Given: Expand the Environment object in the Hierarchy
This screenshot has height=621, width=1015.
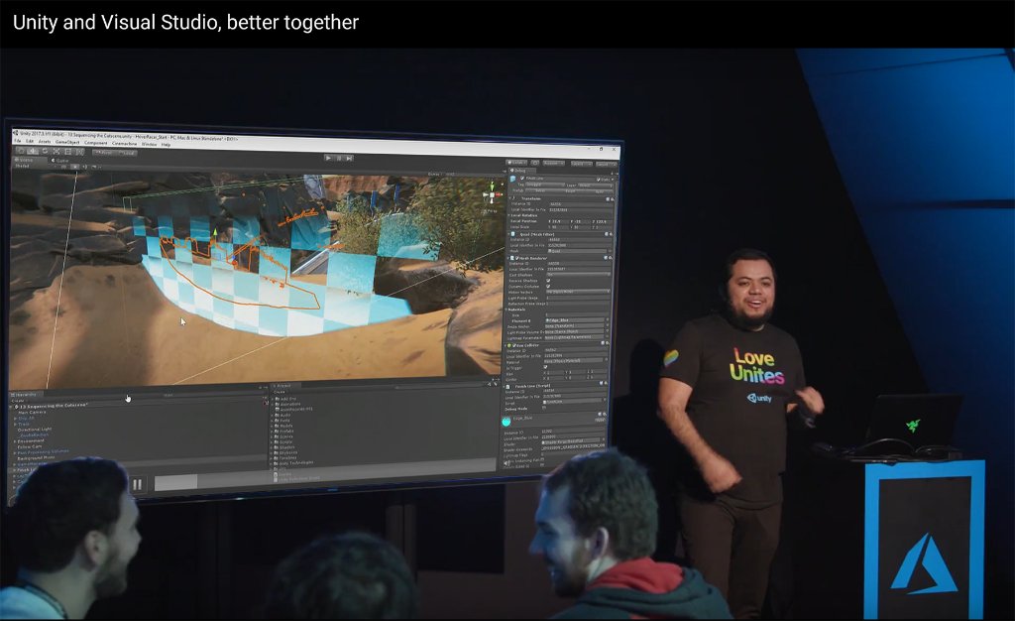Looking at the screenshot, I should point(14,440).
